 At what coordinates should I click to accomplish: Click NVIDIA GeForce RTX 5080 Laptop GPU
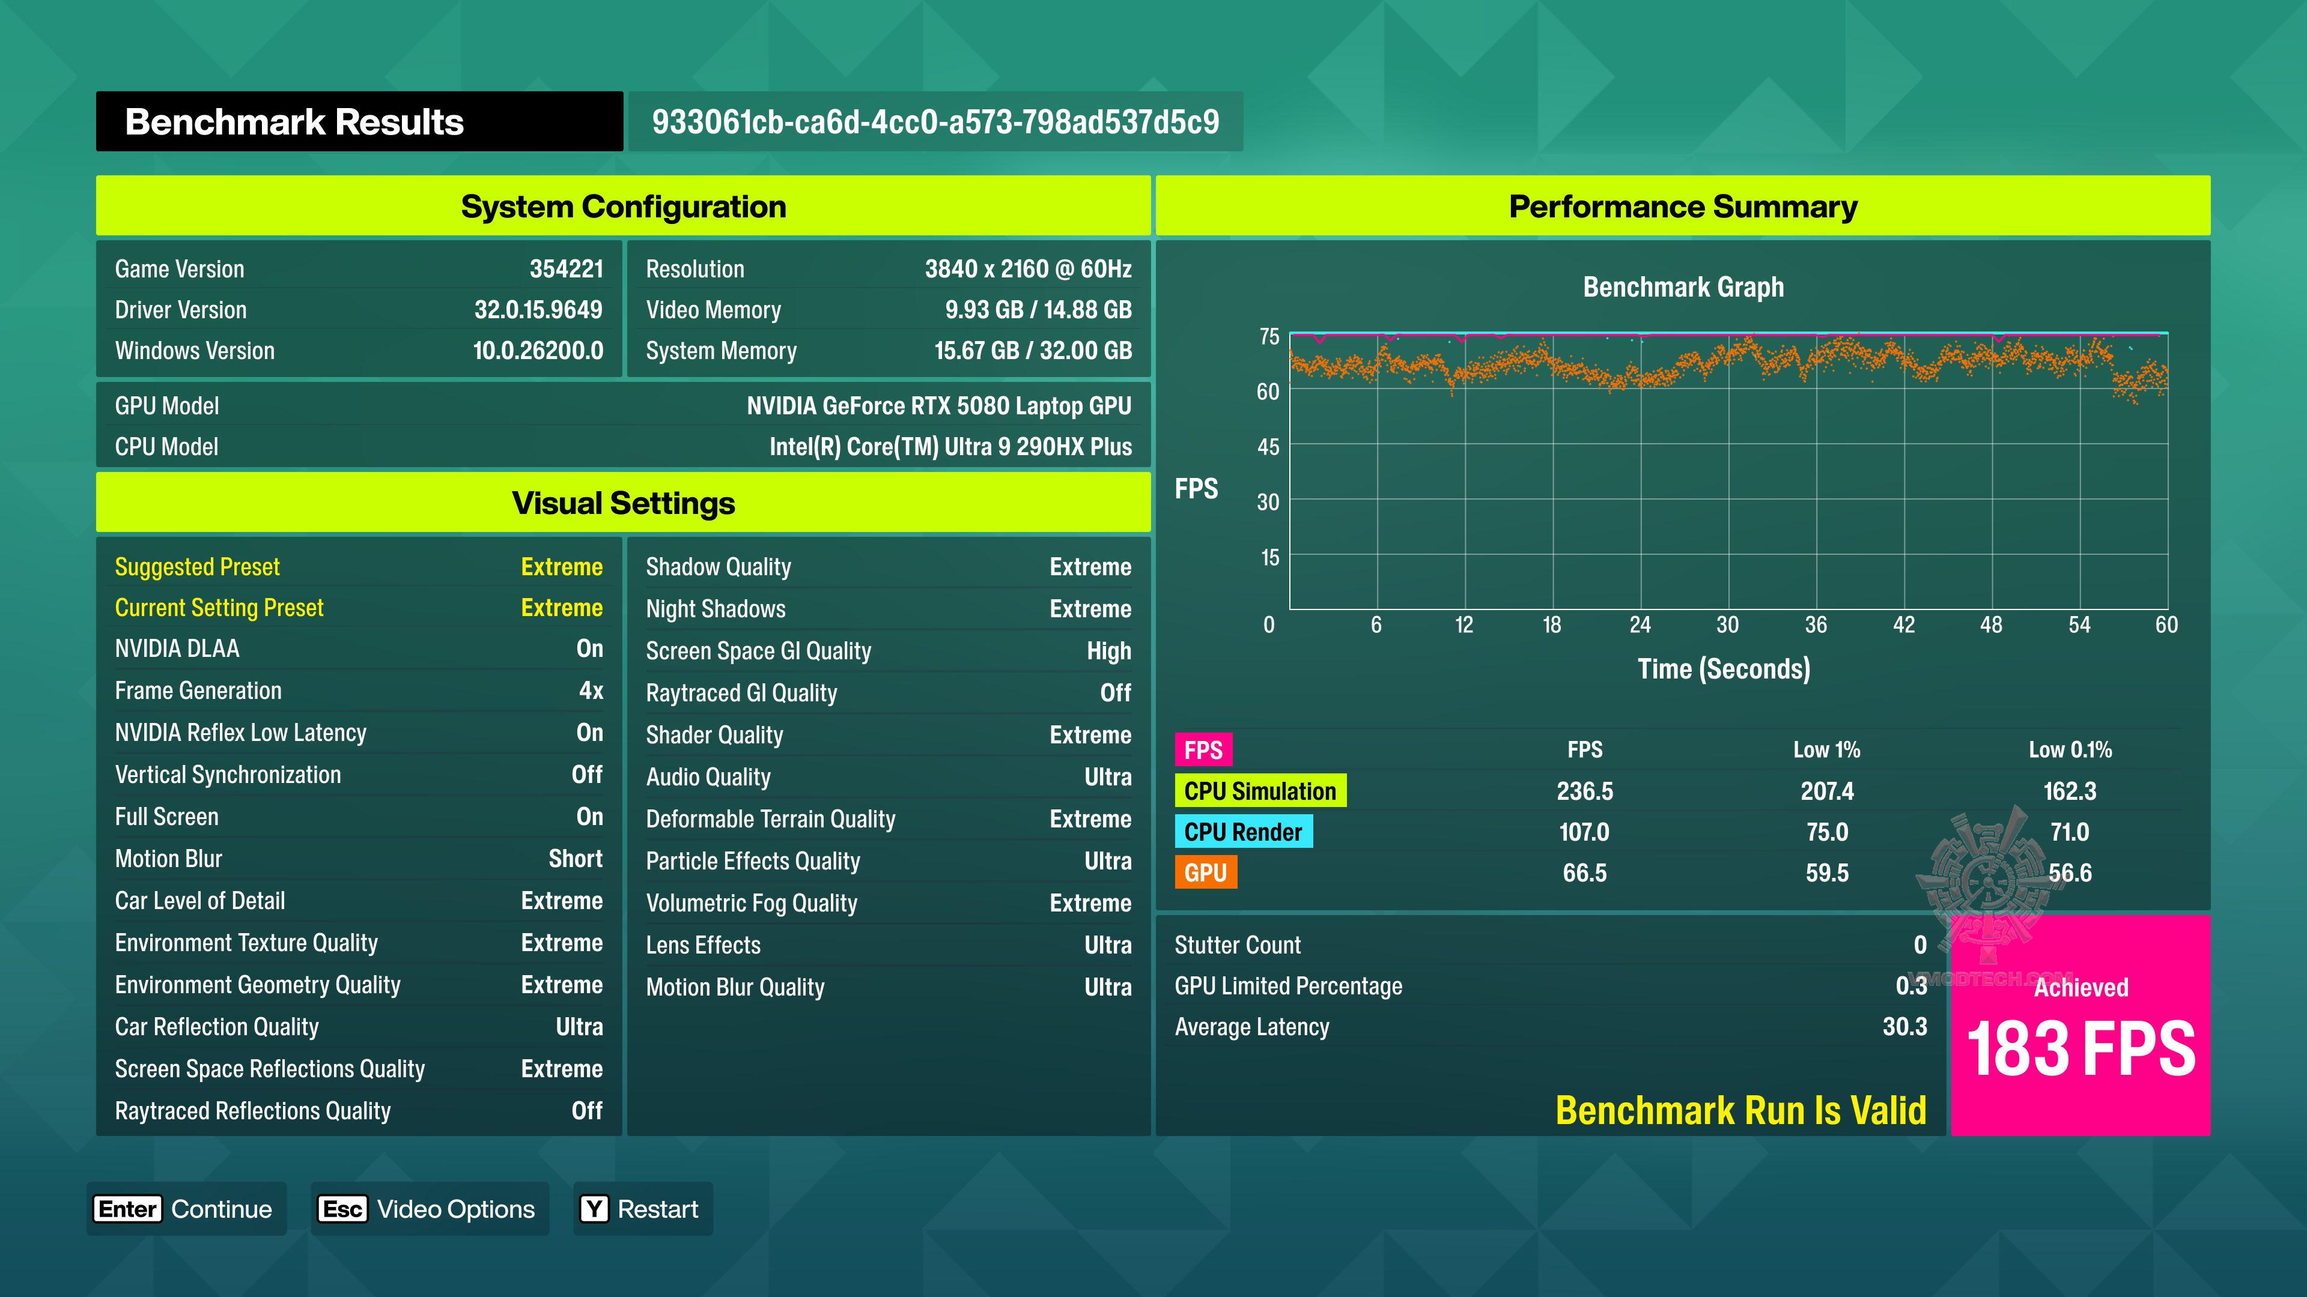[x=938, y=407]
